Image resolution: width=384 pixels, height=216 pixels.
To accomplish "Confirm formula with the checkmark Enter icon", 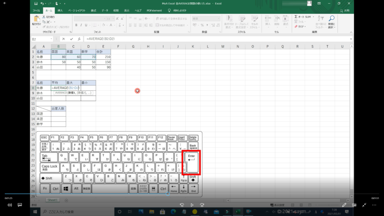I will (x=71, y=39).
